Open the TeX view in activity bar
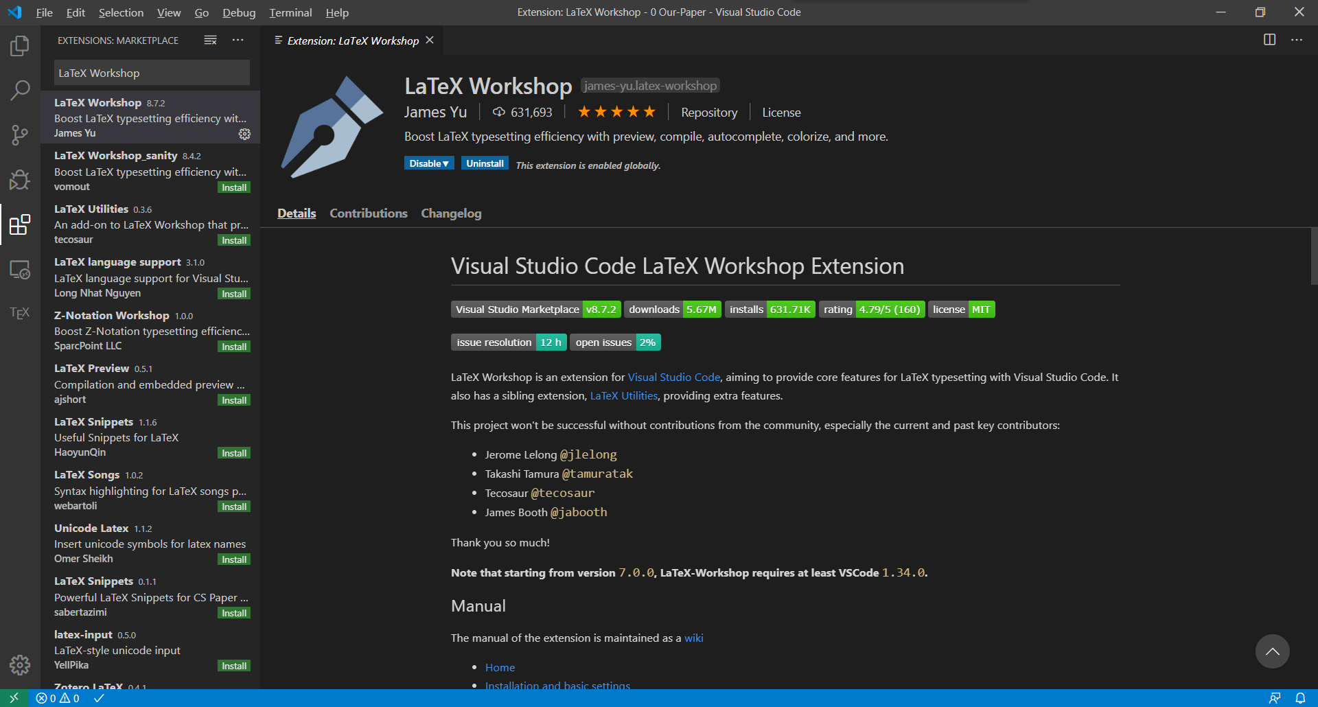1318x707 pixels. 20,313
